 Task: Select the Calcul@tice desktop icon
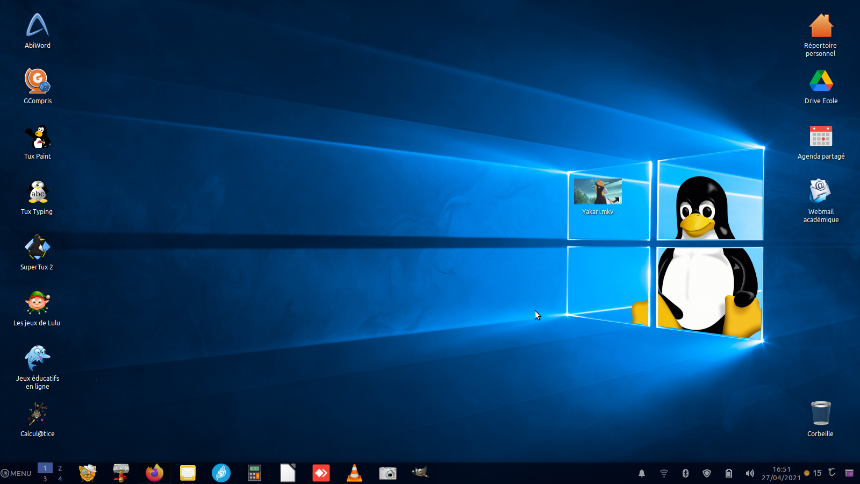(38, 420)
